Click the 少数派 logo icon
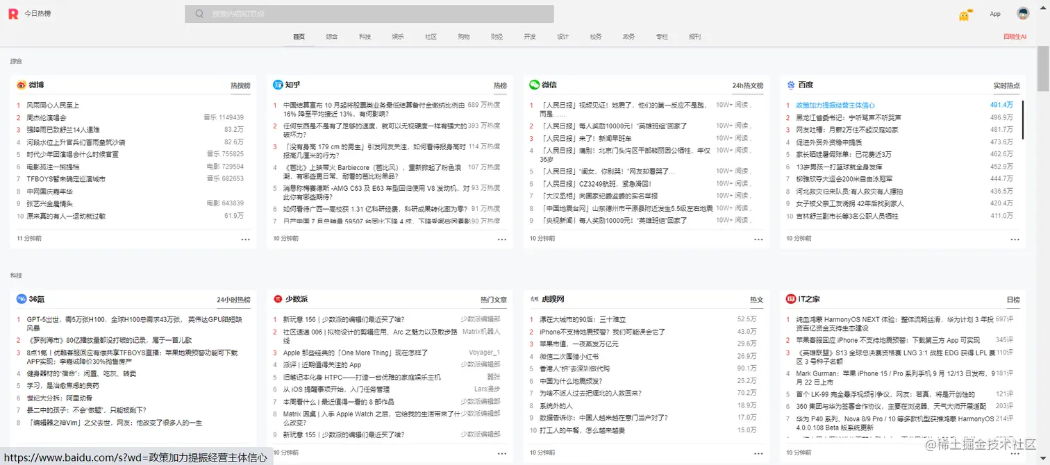Screen dimensions: 1050x465 click(278, 299)
